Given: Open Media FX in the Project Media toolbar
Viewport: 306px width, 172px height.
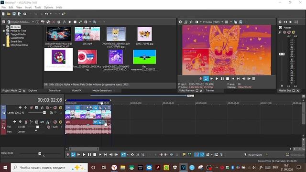Looking at the screenshot, I should (64, 22).
